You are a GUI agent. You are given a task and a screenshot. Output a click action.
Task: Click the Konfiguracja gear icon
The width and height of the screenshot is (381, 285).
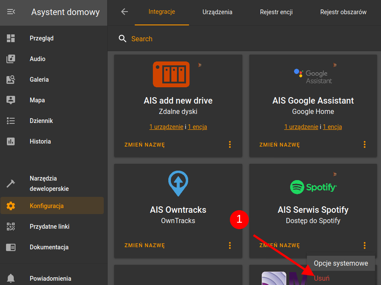[x=11, y=206]
